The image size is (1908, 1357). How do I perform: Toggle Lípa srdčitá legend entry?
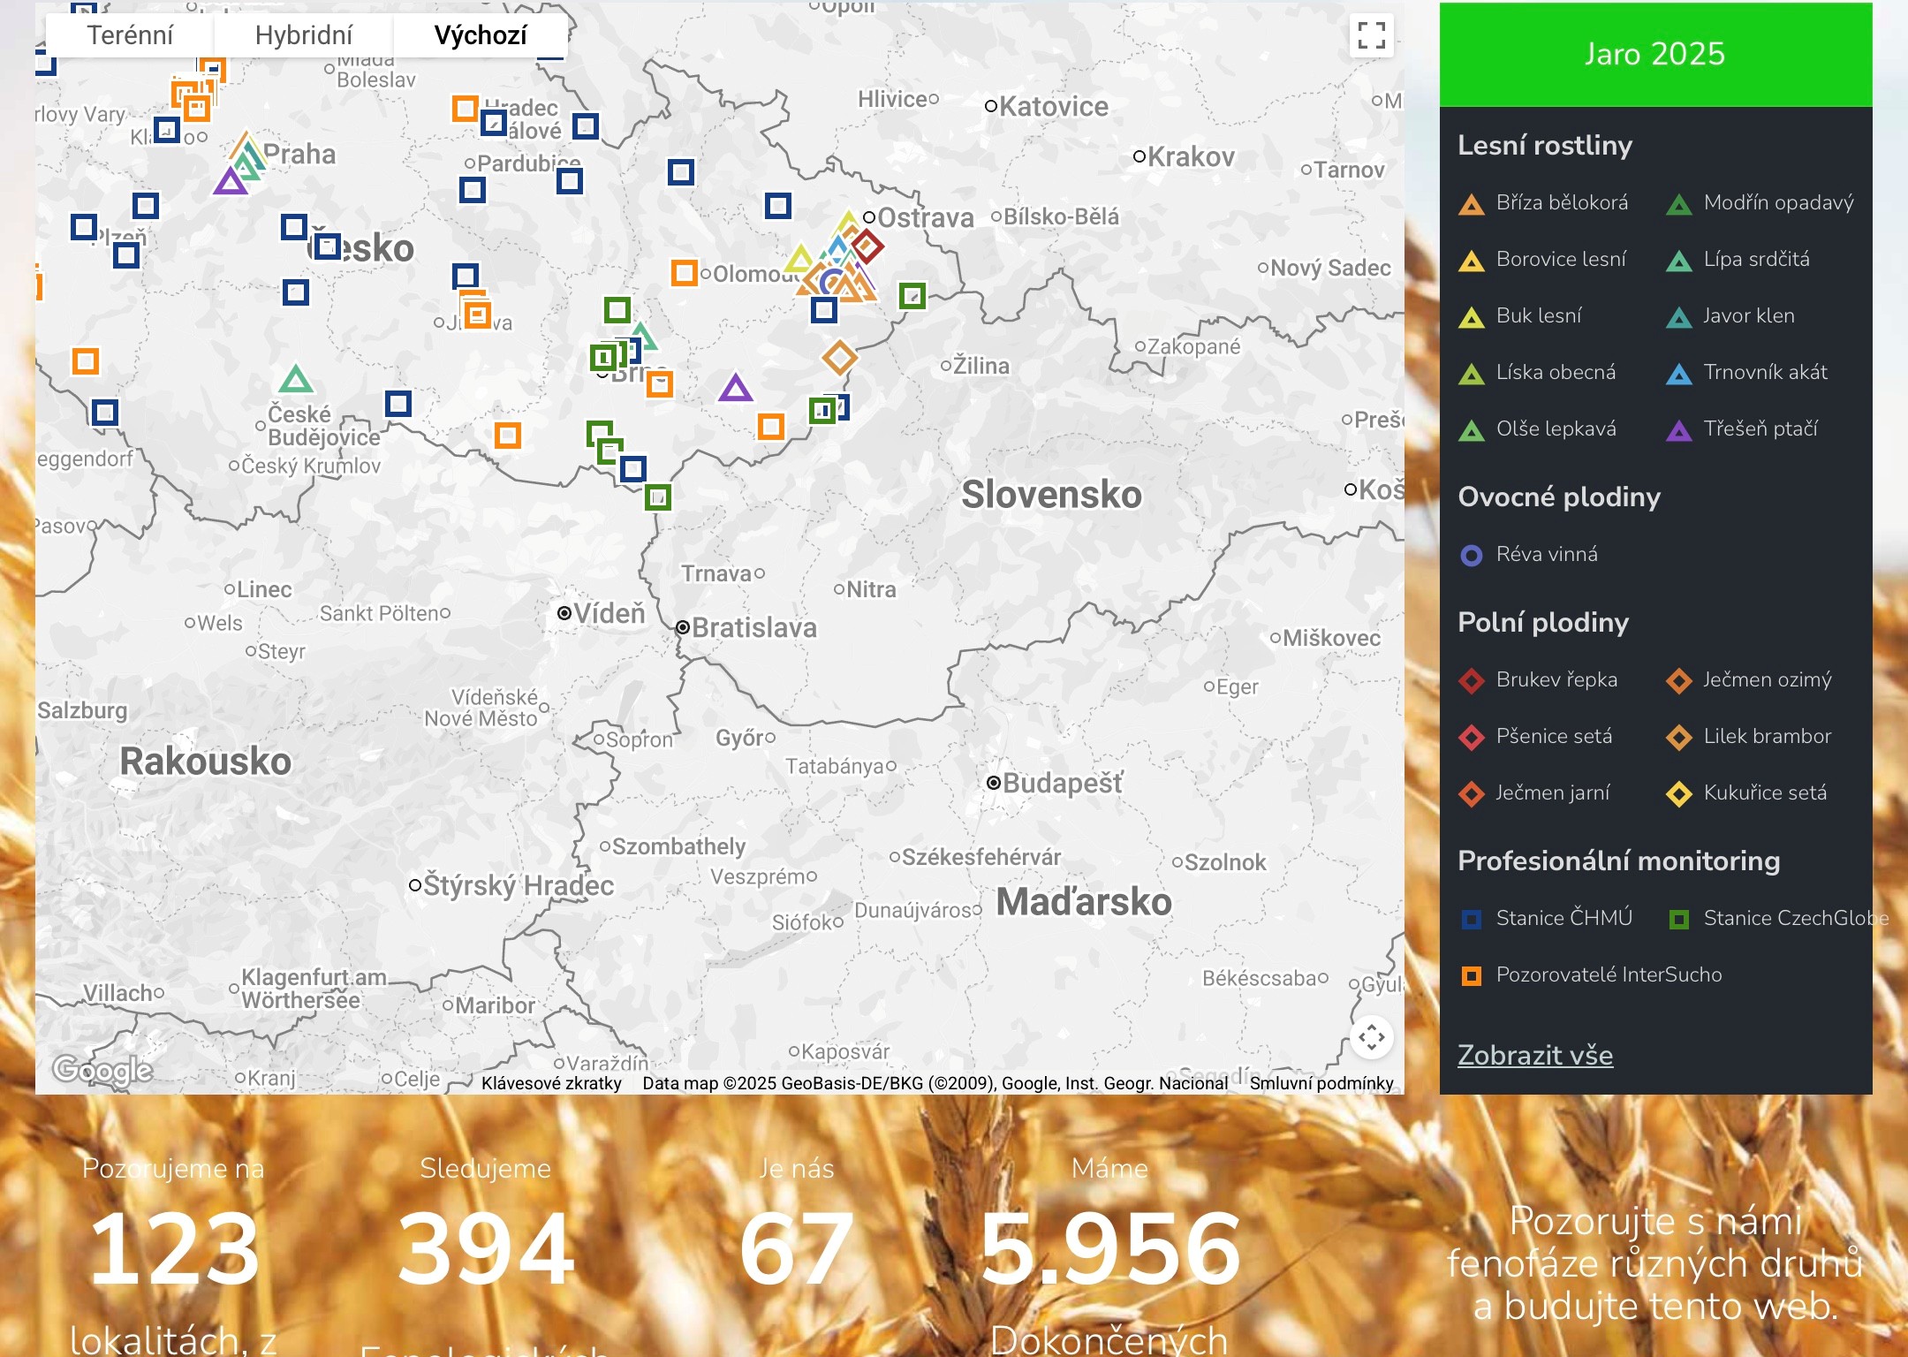coord(1738,260)
